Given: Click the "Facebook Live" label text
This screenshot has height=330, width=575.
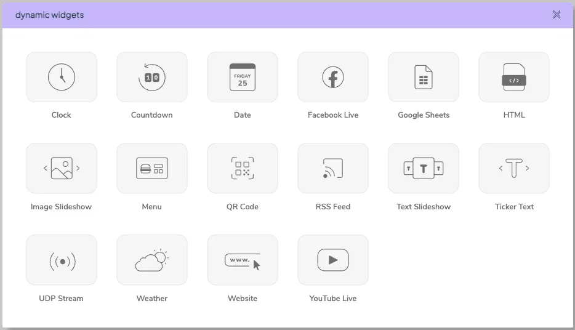Looking at the screenshot, I should pos(333,115).
